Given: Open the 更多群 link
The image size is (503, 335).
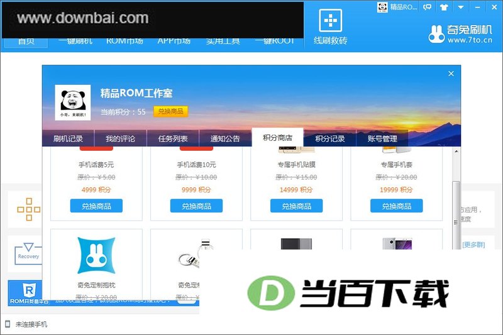Looking at the screenshot, I should click(473, 245).
